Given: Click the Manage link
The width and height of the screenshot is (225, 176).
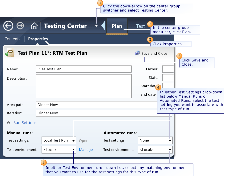Looking at the screenshot, I should coord(86,150).
